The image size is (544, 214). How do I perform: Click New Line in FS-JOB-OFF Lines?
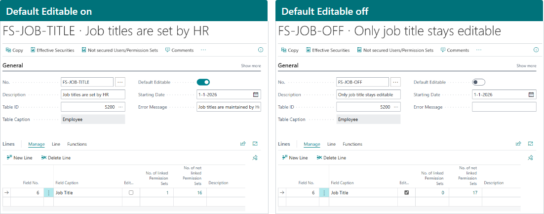pyautogui.click(x=295, y=157)
